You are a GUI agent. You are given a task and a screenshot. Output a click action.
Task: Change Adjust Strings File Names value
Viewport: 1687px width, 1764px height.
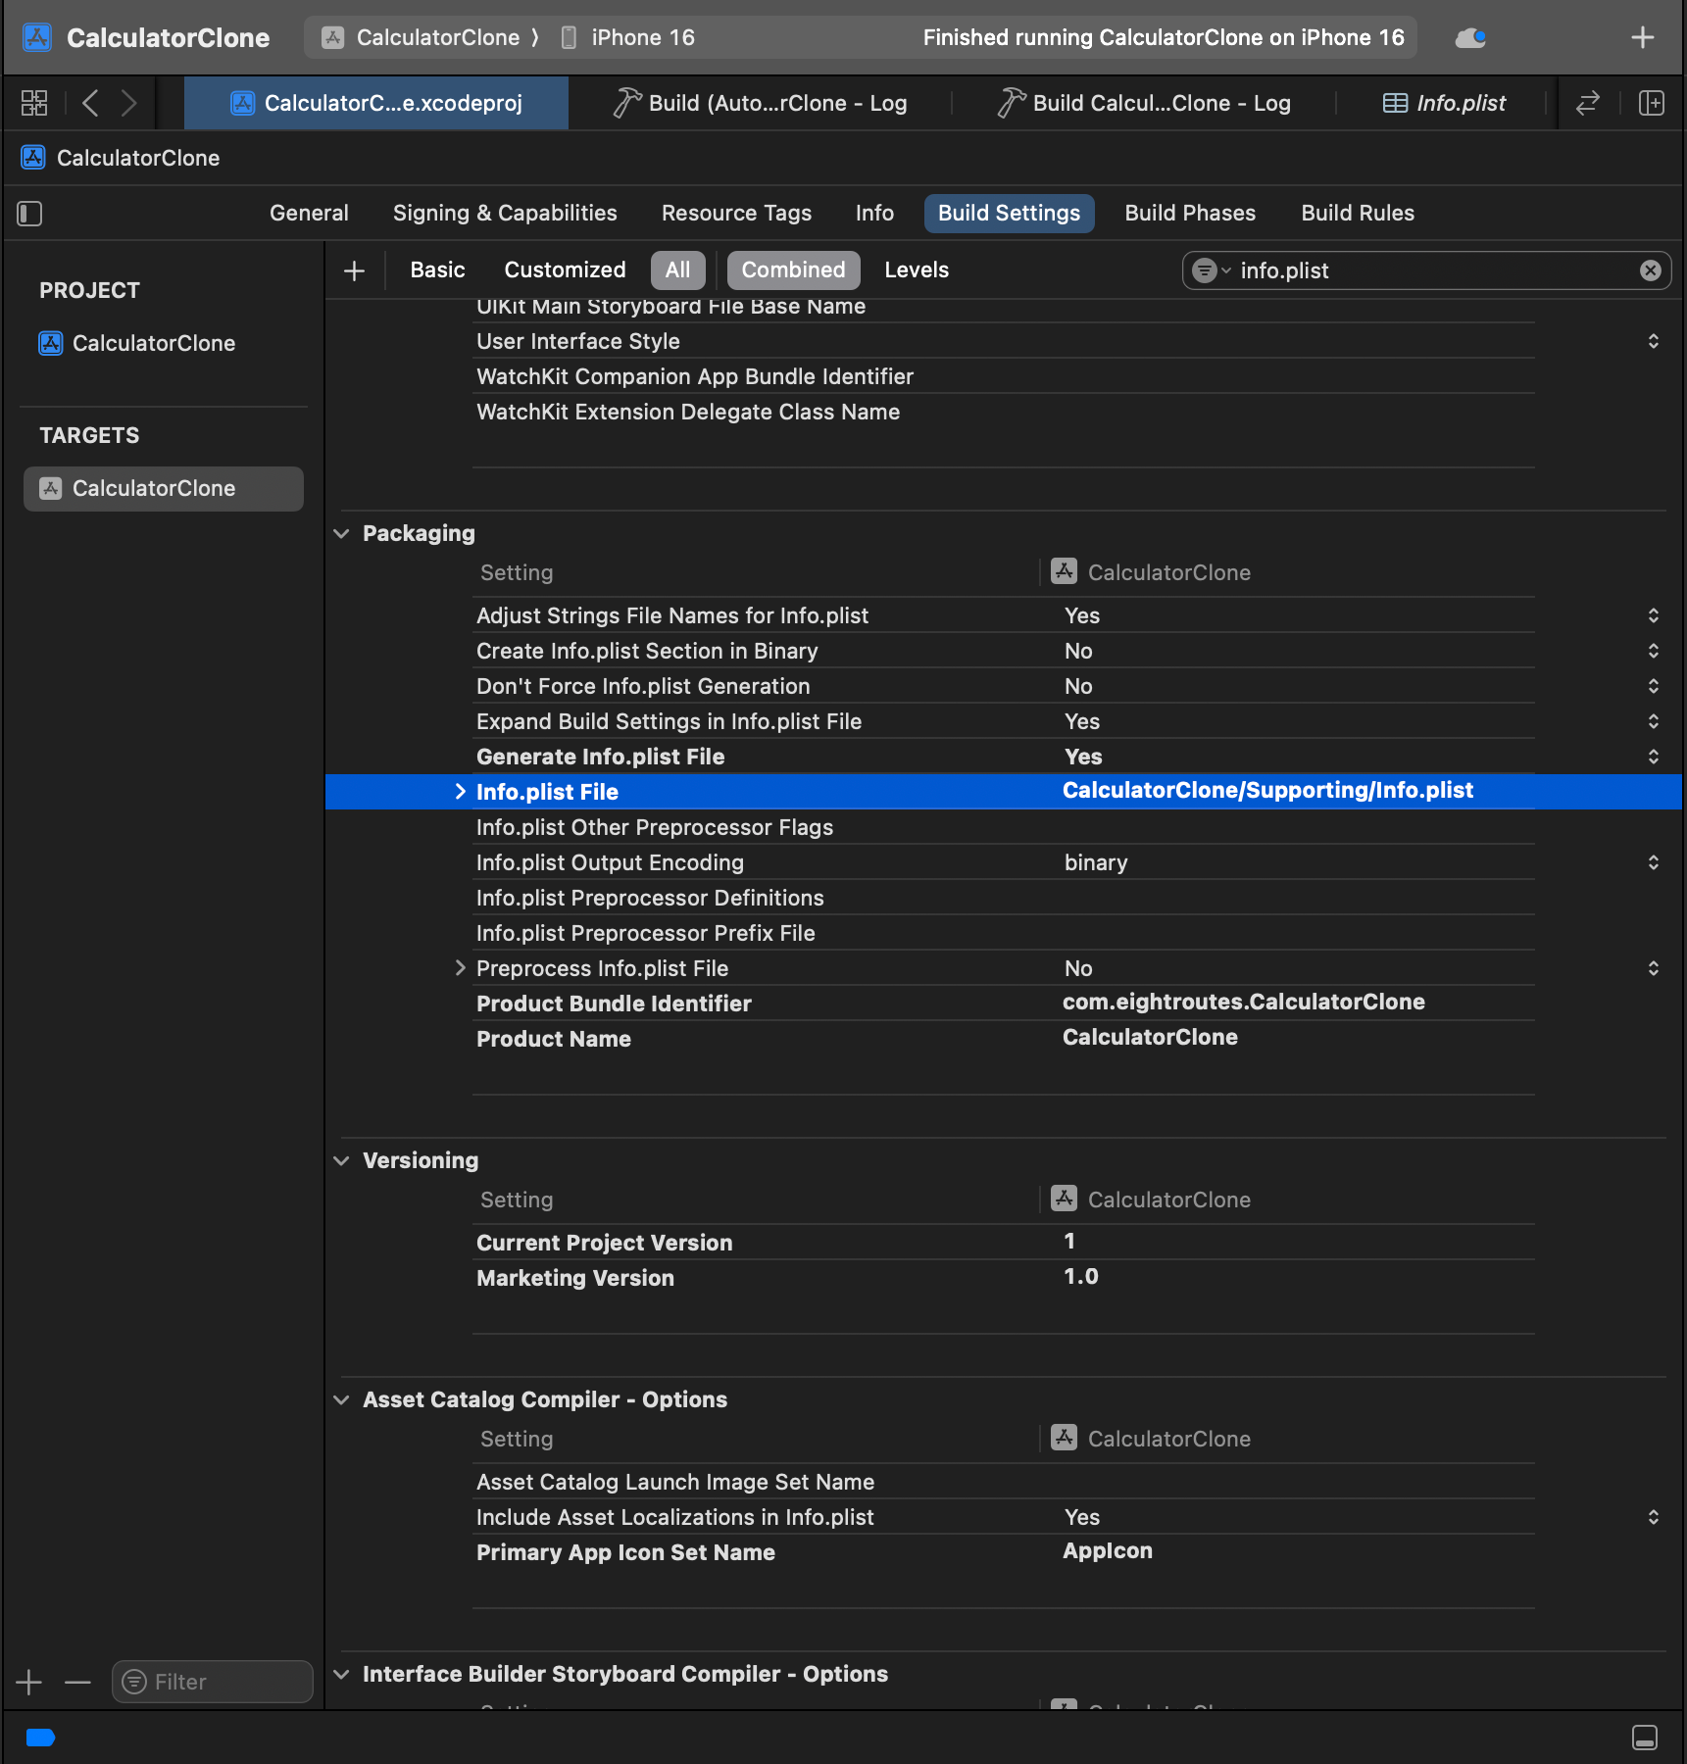coord(1653,616)
